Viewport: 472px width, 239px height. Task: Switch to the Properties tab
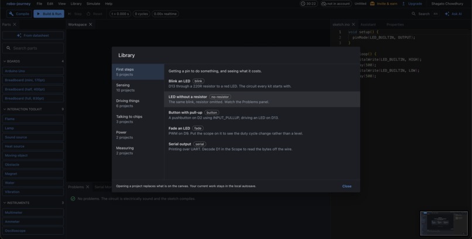click(x=395, y=25)
